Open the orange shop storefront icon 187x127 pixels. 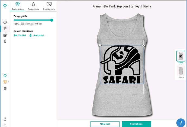click(x=5, y=82)
